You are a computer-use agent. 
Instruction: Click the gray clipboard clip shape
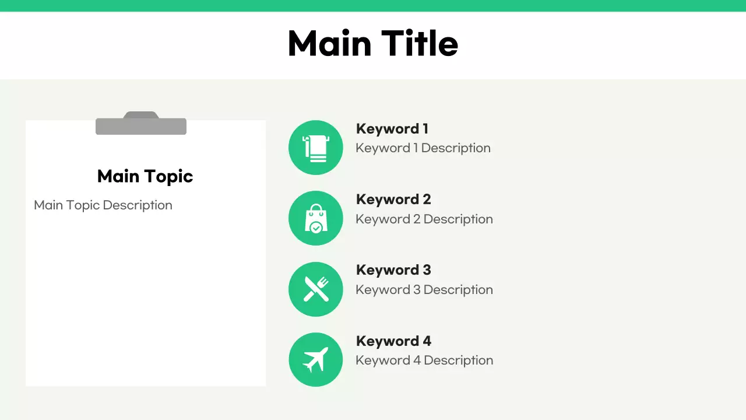[x=141, y=124]
